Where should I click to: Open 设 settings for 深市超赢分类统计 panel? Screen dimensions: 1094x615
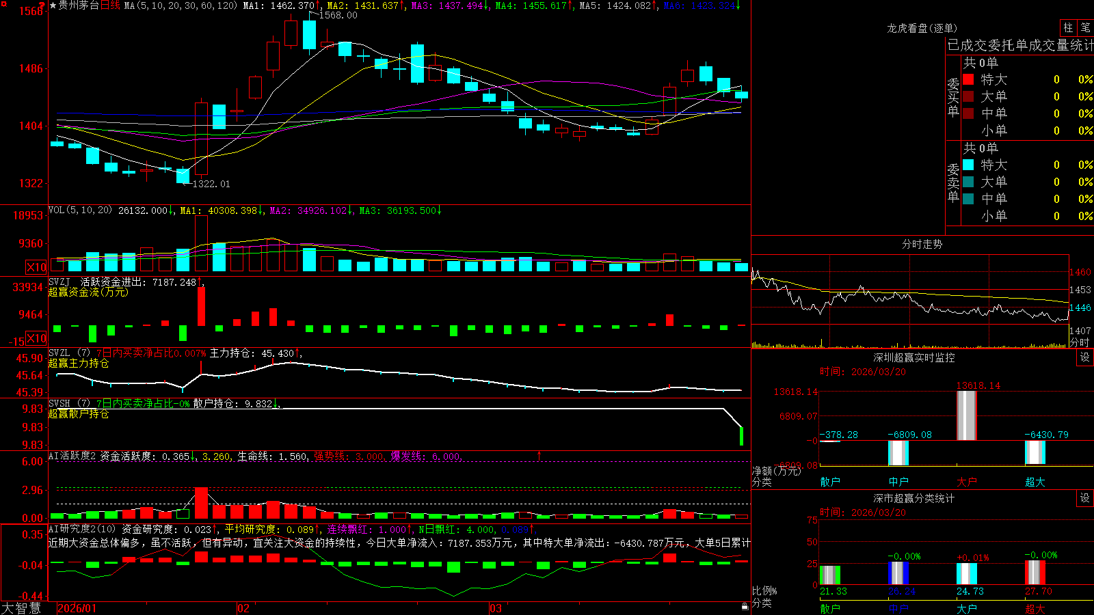1085,498
